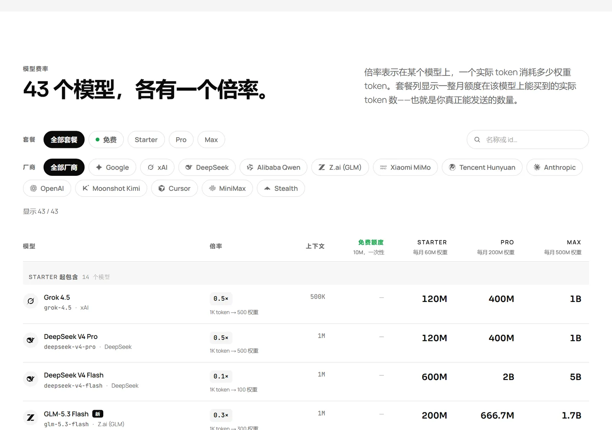The image size is (612, 430).
Task: Click the 上下文 column header
Action: point(315,246)
